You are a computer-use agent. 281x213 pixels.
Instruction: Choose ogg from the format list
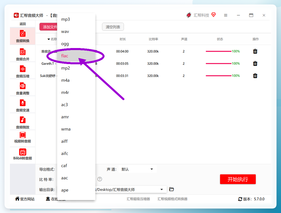click(76, 44)
